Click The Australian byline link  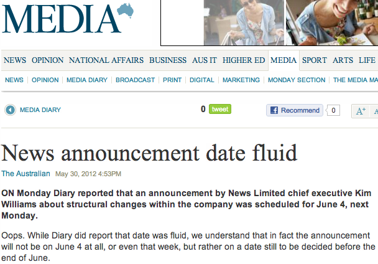click(25, 174)
